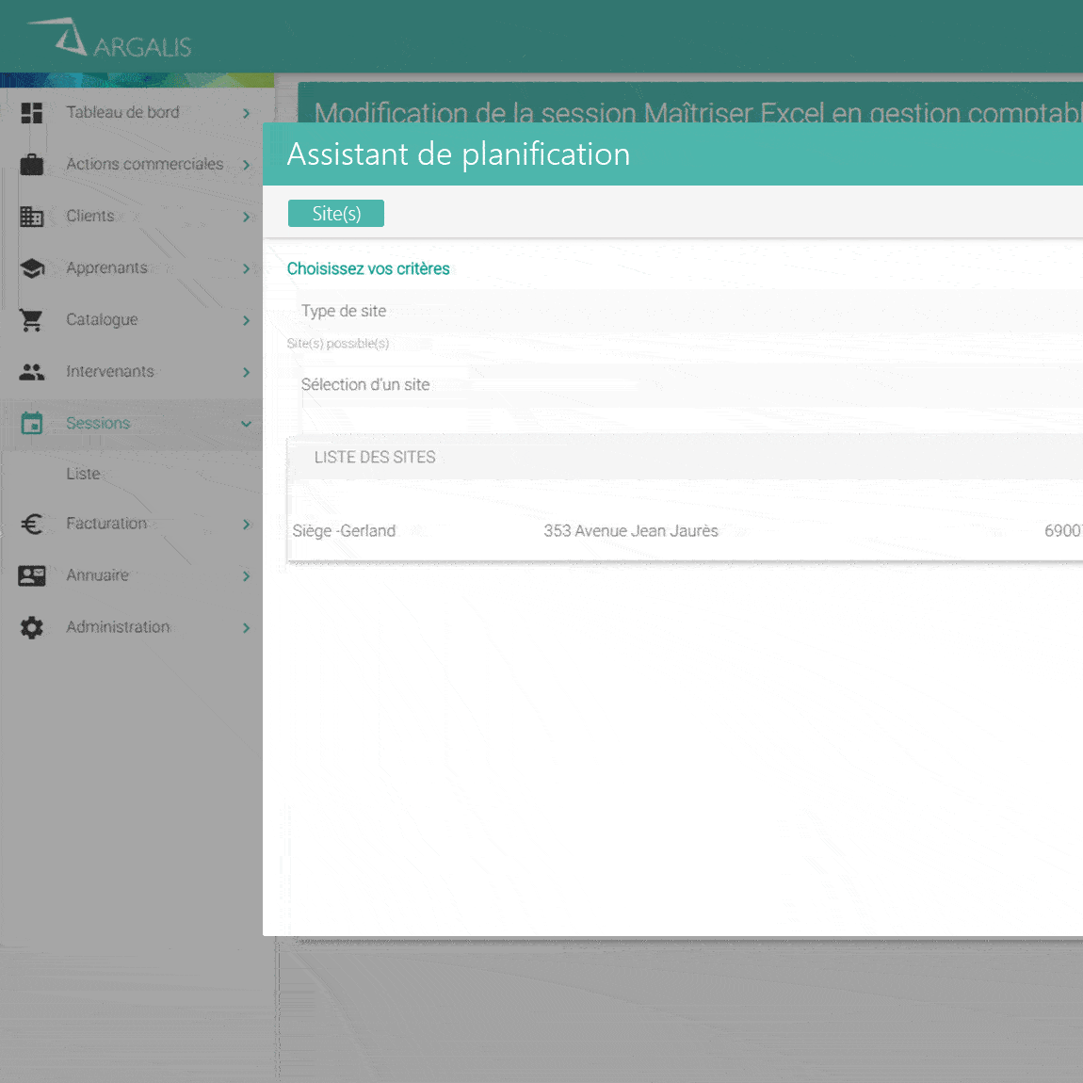This screenshot has width=1083, height=1083.
Task: Open Intervenants menu item
Action: click(110, 371)
